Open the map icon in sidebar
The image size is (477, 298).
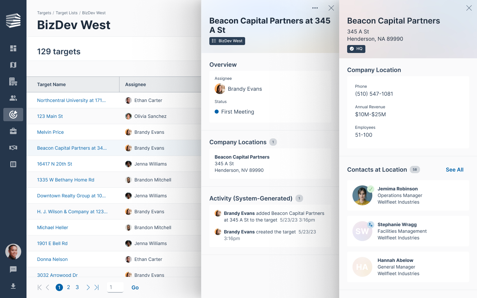click(x=13, y=65)
